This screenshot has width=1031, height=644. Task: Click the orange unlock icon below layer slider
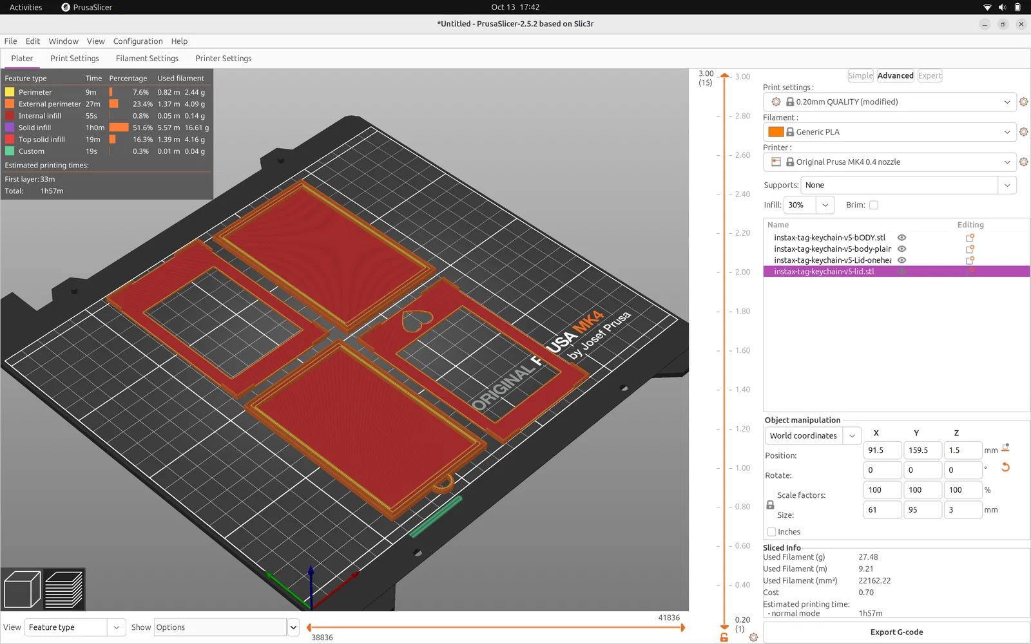[724, 637]
